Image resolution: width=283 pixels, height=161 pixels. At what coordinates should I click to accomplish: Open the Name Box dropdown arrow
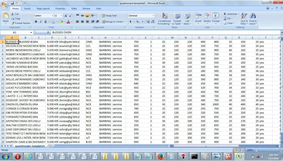point(31,32)
